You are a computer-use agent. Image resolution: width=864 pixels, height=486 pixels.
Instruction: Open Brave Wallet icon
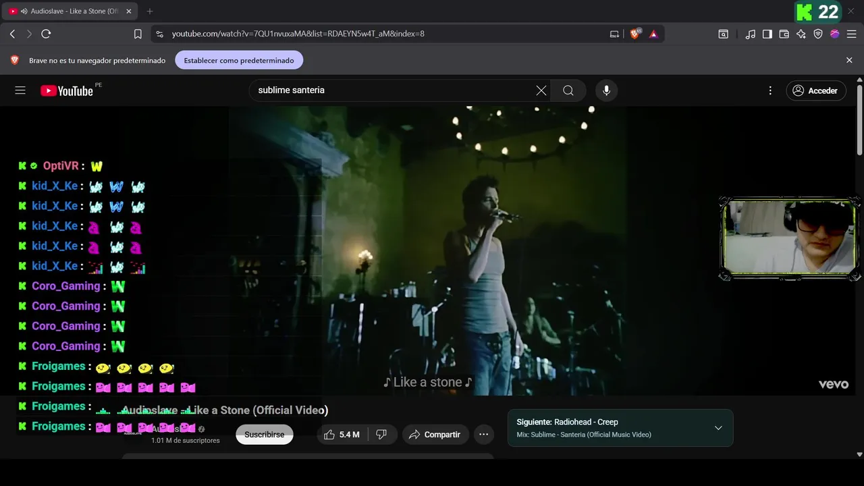pos(784,34)
